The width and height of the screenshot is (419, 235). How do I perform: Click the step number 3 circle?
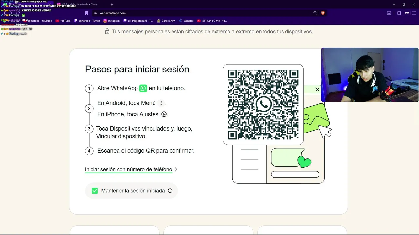pyautogui.click(x=89, y=129)
